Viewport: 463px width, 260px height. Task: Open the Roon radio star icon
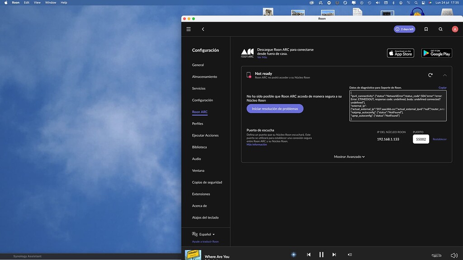293,255
